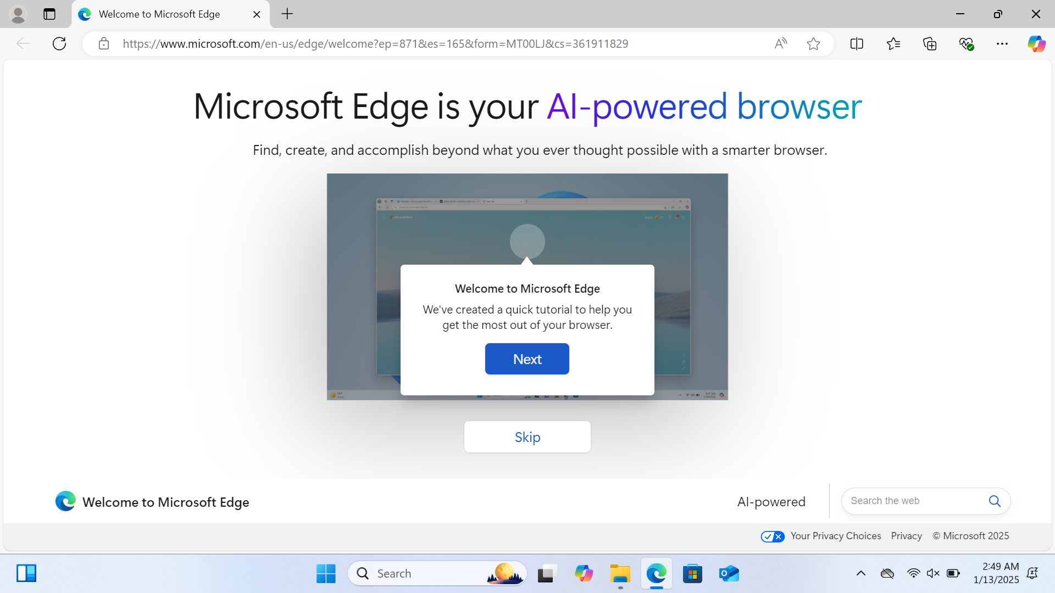Click the Skip link below tutorial
The image size is (1055, 593).
coord(527,437)
